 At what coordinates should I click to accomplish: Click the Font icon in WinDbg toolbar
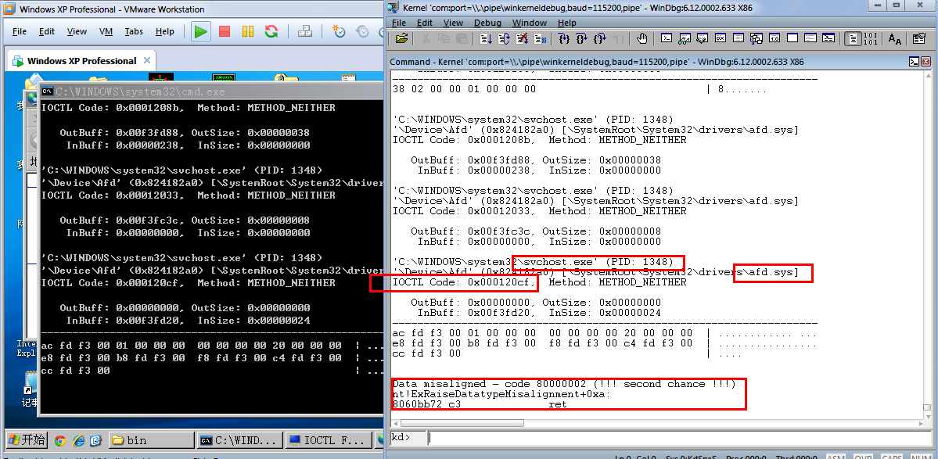[x=895, y=39]
